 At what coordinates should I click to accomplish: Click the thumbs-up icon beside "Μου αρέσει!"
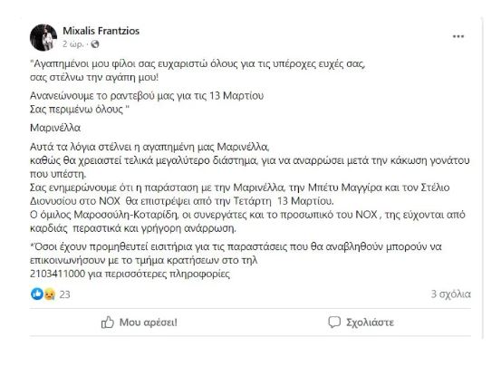point(107,323)
